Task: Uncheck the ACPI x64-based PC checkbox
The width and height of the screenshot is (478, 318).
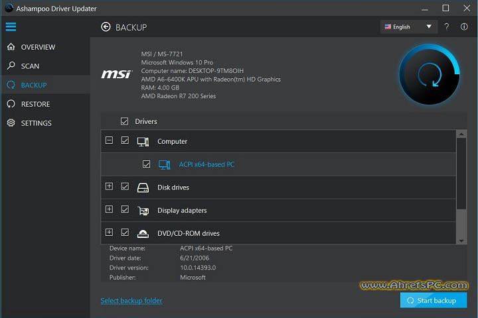Action: pos(146,164)
